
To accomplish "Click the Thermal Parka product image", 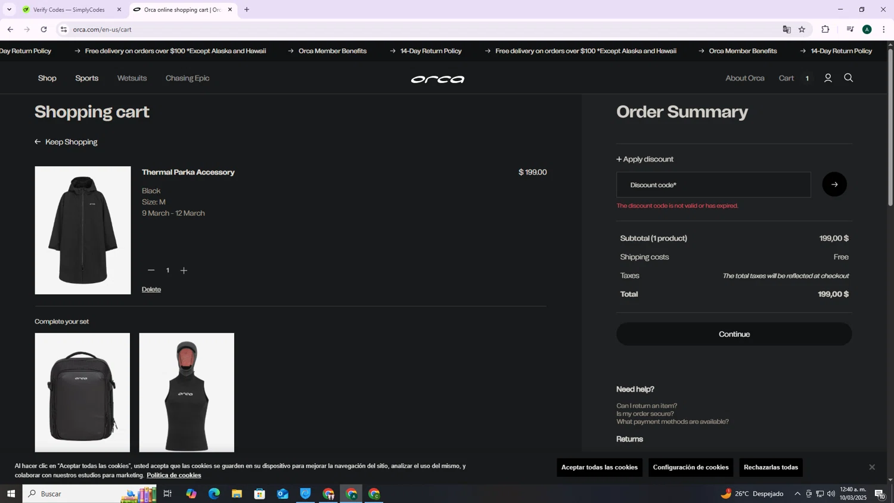I will pyautogui.click(x=83, y=230).
